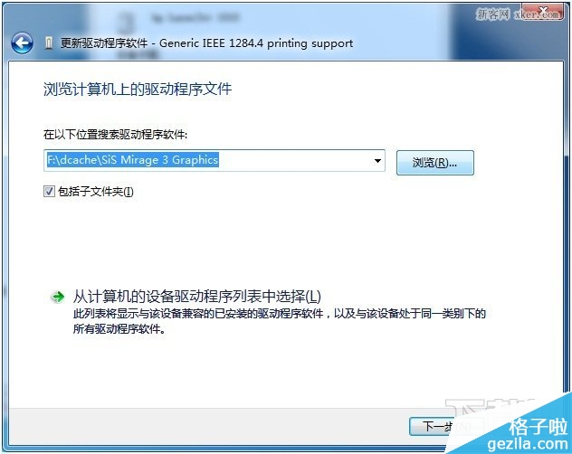Image resolution: width=572 pixels, height=454 pixels.
Task: Close the update driver wizard window
Action: 544,11
